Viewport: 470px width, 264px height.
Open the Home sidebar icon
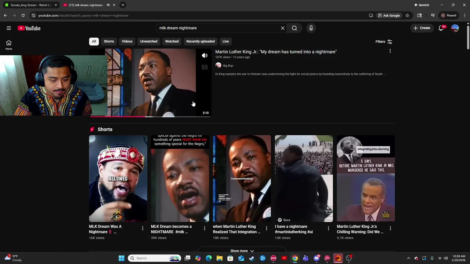tap(9, 45)
